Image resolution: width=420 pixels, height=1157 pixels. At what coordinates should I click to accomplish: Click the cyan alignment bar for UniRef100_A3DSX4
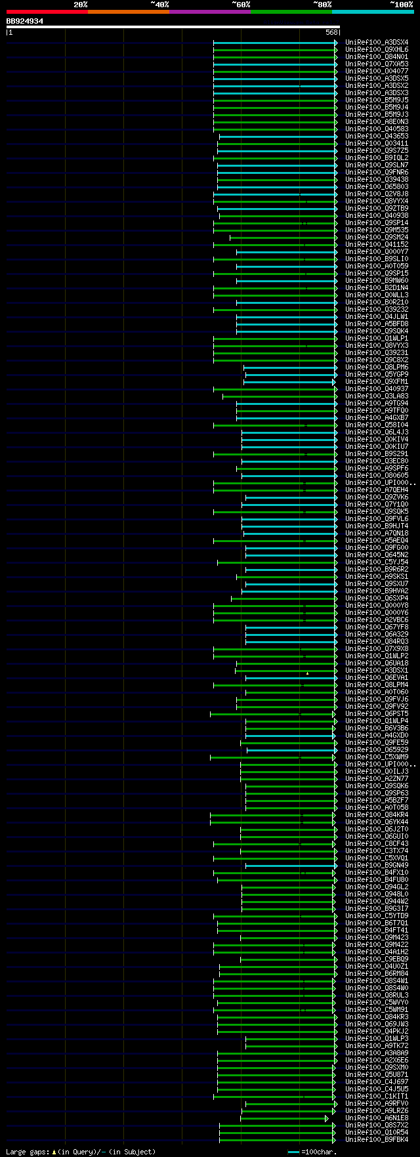(x=276, y=43)
